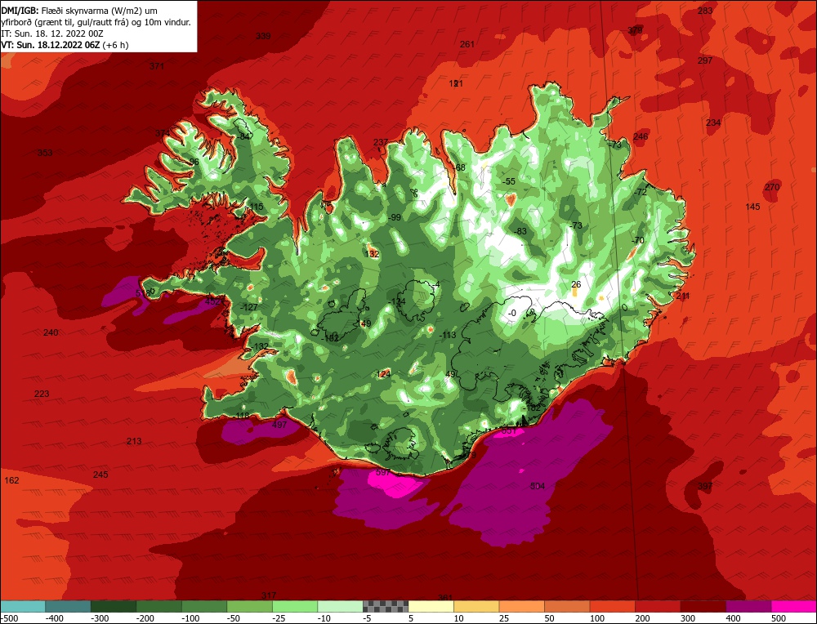Viewport: 817px width, 624px height.
Task: Pick the light green swatch between -25 and -10
Action: point(294,606)
